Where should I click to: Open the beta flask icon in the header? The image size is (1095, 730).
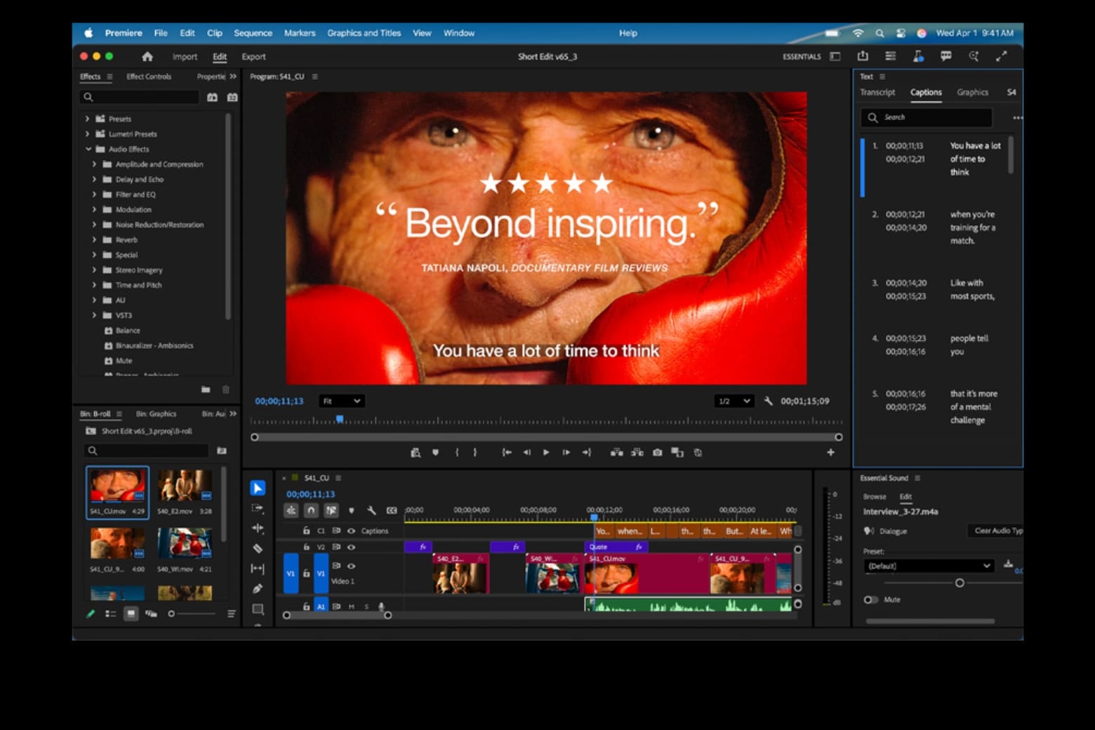[918, 56]
